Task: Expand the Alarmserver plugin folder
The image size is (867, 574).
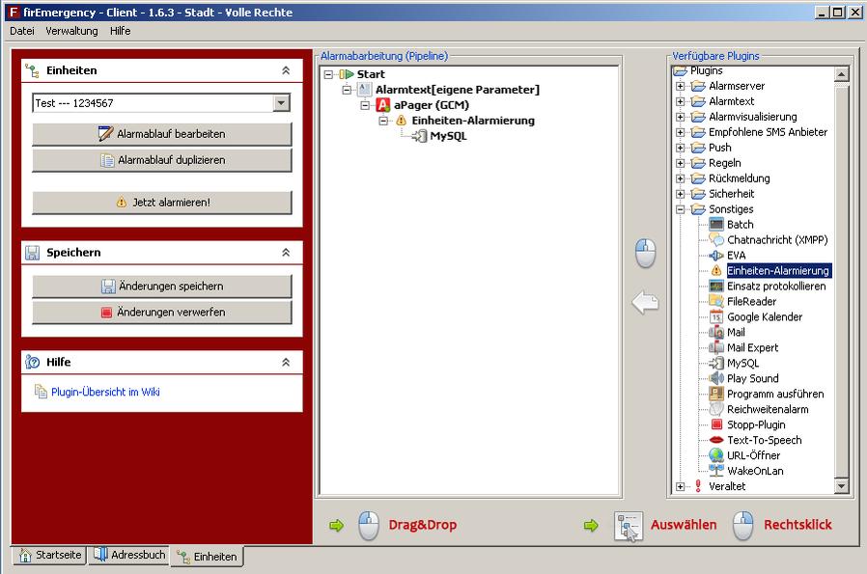Action: point(681,86)
